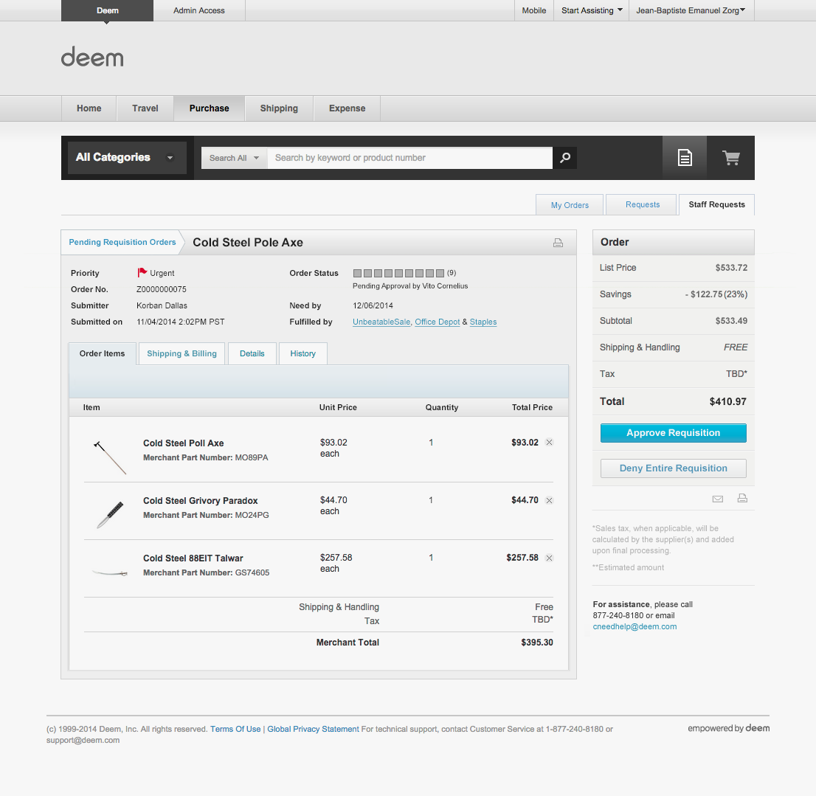Screen dimensions: 816x796
Task: Open the Staples merchant link
Action: (x=483, y=322)
